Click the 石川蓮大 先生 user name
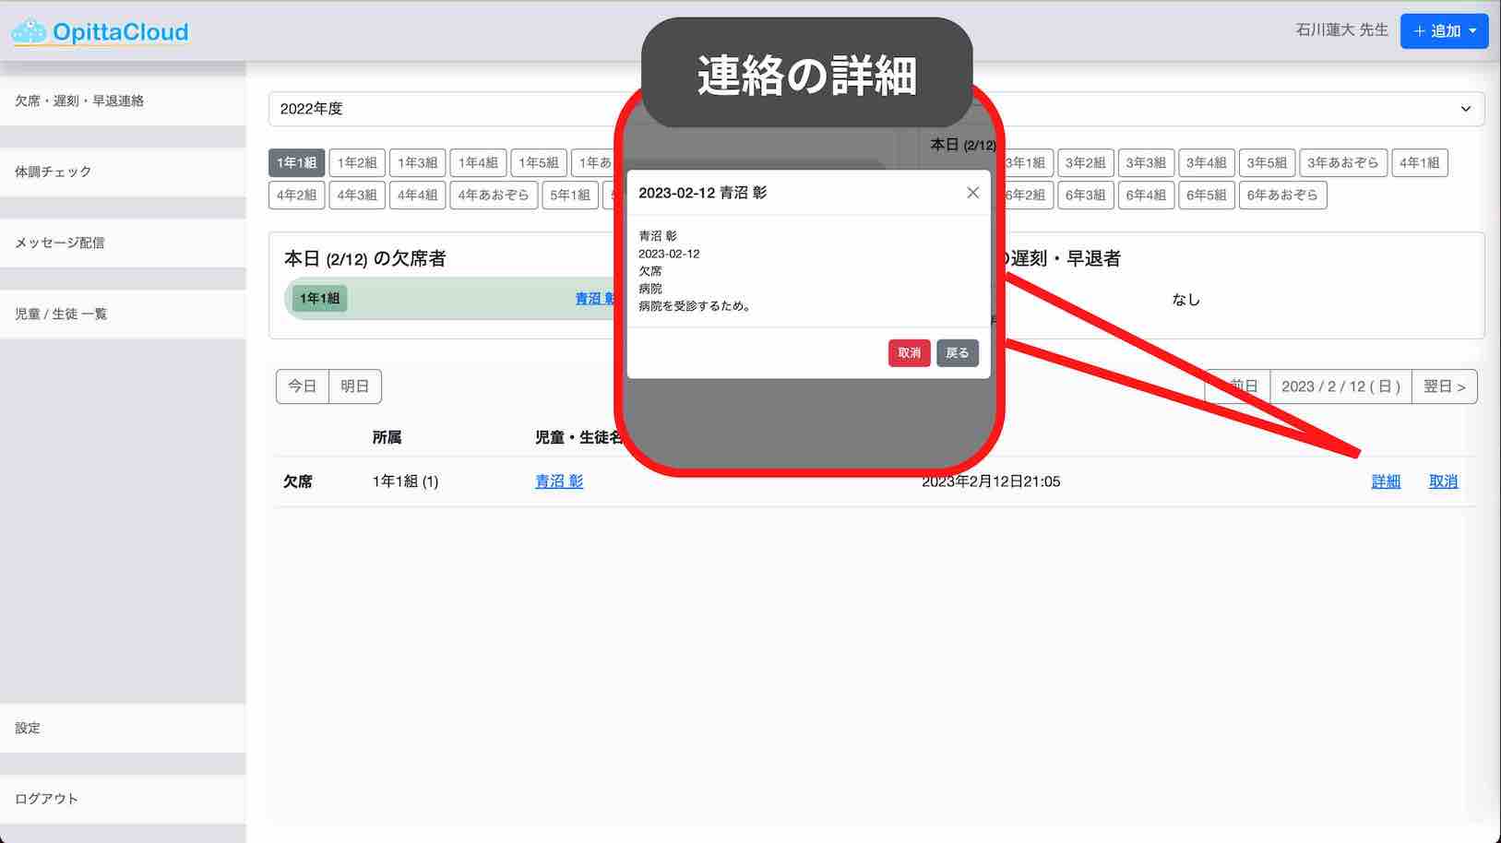1501x843 pixels. [x=1341, y=30]
